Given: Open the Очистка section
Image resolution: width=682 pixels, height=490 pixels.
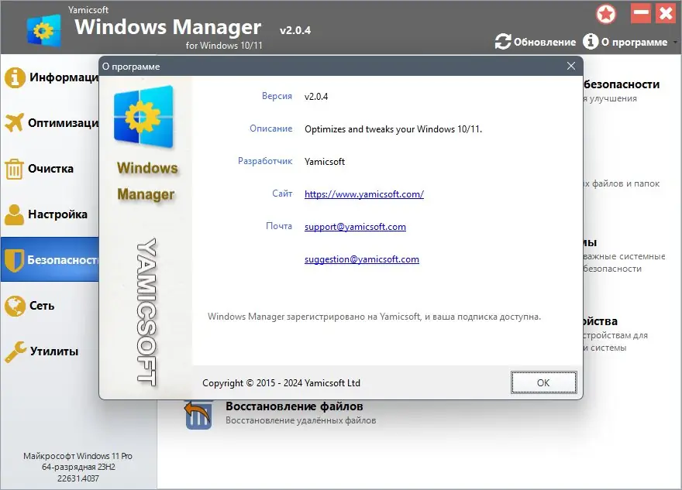Looking at the screenshot, I should (x=50, y=169).
